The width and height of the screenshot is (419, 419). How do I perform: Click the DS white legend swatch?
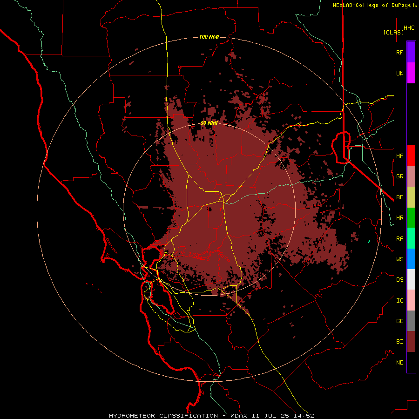click(411, 279)
